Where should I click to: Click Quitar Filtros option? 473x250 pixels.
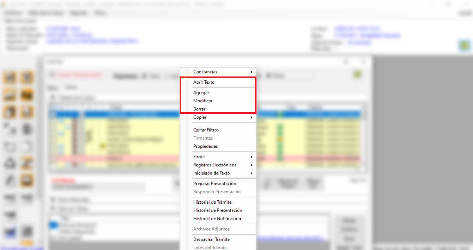point(206,130)
